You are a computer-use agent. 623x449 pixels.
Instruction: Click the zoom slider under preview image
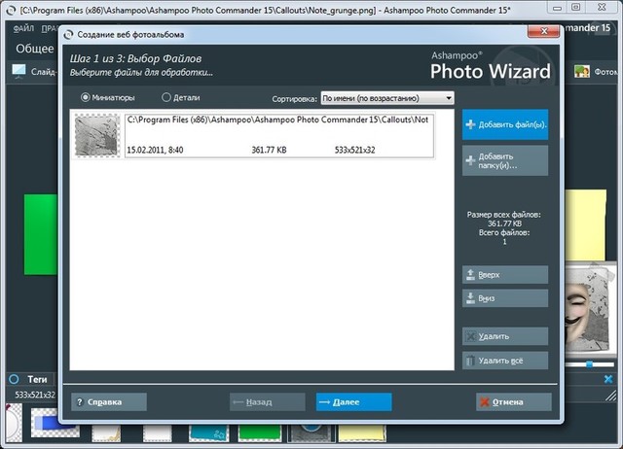(x=587, y=364)
